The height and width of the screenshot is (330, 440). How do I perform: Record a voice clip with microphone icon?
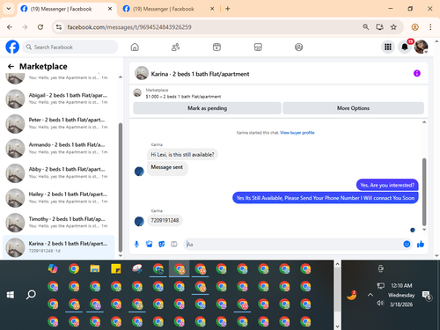click(x=136, y=244)
